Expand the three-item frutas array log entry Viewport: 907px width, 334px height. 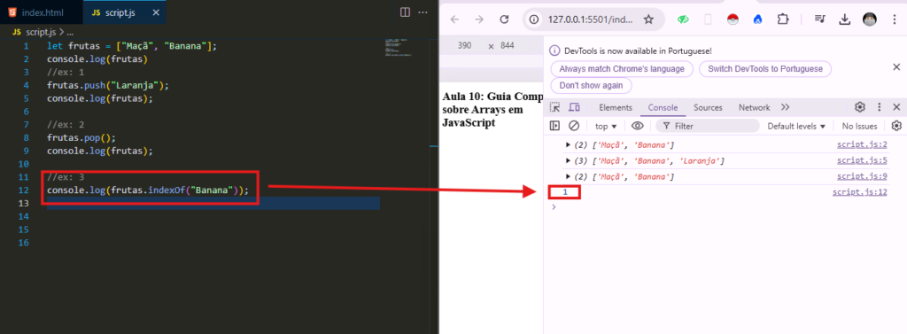568,160
